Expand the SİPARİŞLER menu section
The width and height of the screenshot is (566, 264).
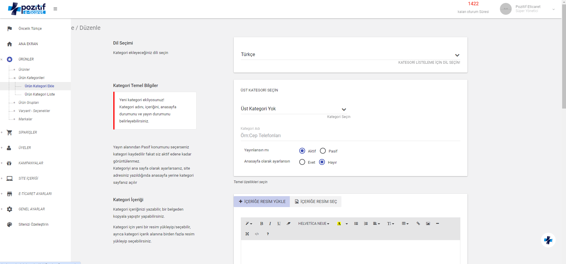pyautogui.click(x=28, y=132)
